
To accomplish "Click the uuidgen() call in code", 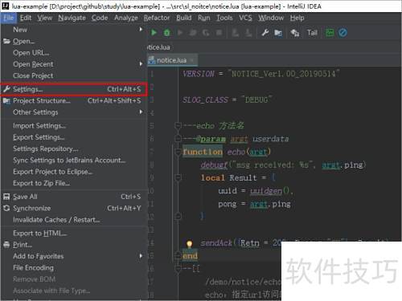I will click(x=270, y=191).
